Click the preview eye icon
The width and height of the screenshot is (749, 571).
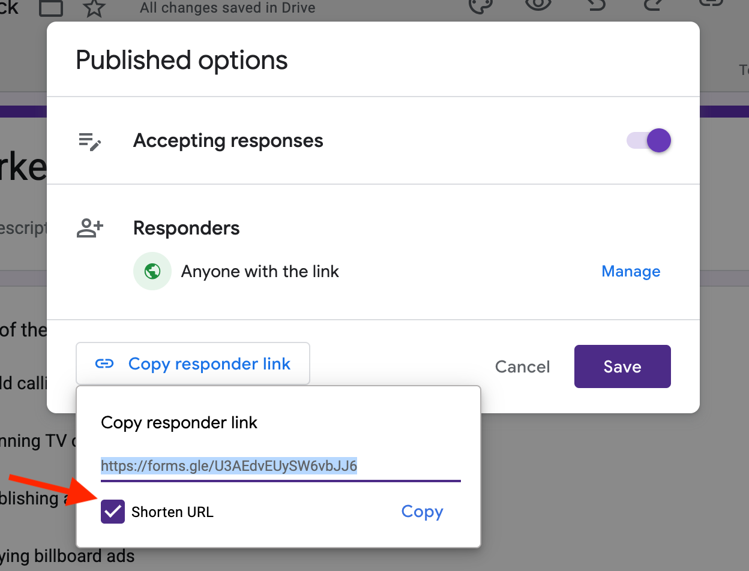[x=537, y=5]
